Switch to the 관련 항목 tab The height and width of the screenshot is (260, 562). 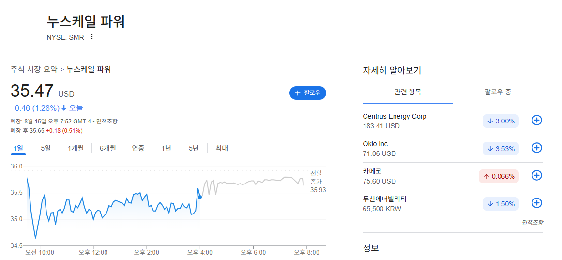408,92
